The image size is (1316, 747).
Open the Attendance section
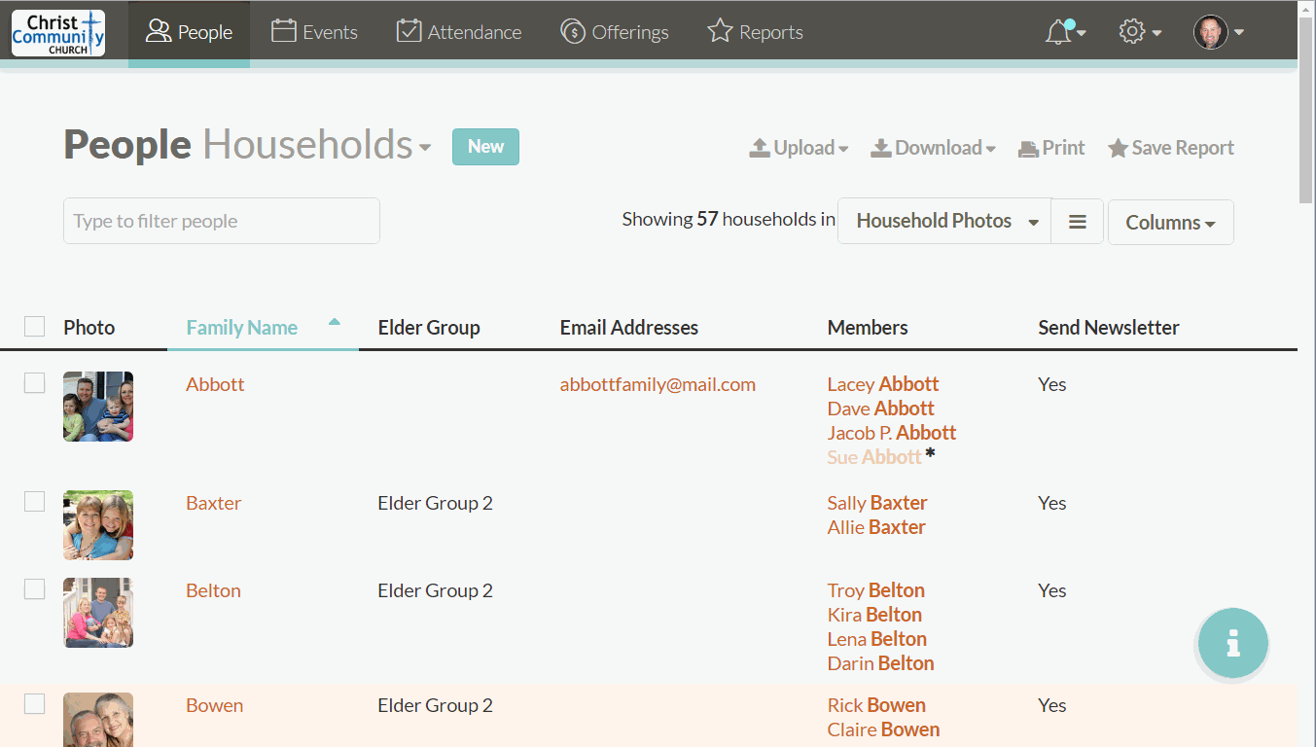click(458, 31)
